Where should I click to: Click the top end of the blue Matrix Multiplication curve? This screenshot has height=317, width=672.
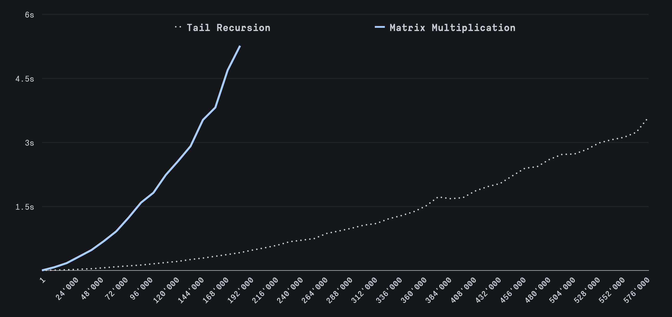tap(240, 46)
